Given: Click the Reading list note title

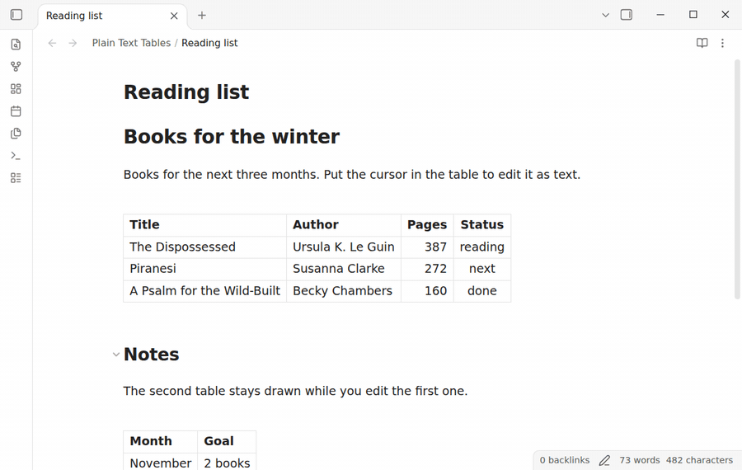Looking at the screenshot, I should pos(186,92).
